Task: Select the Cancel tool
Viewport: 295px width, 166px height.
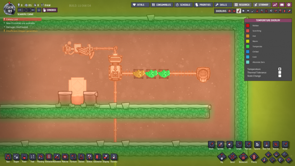Action: click(x=232, y=156)
